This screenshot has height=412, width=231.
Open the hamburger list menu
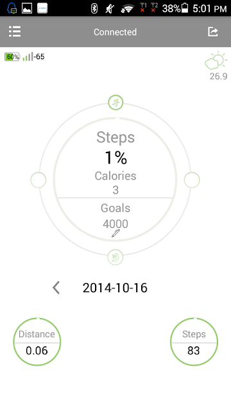click(x=15, y=32)
